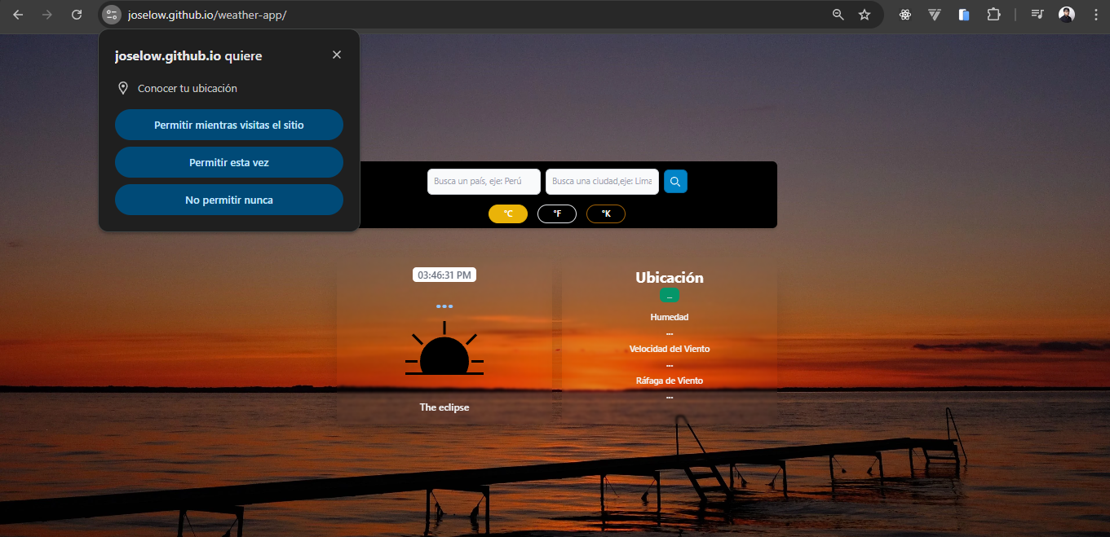The width and height of the screenshot is (1110, 537).
Task: Open the Chrome profile avatar menu
Action: 1066,15
